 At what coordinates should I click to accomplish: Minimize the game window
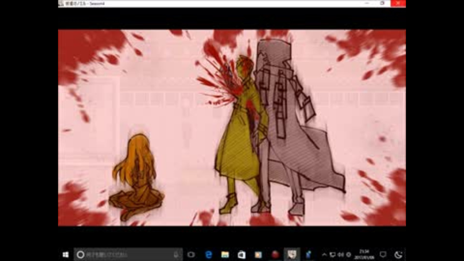[367, 3]
